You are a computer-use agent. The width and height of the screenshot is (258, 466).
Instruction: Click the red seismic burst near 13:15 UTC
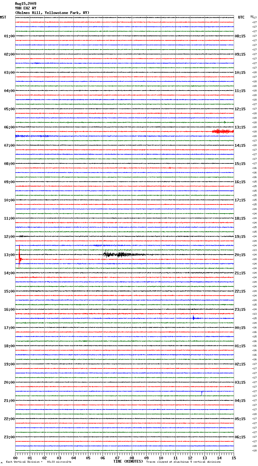click(223, 131)
